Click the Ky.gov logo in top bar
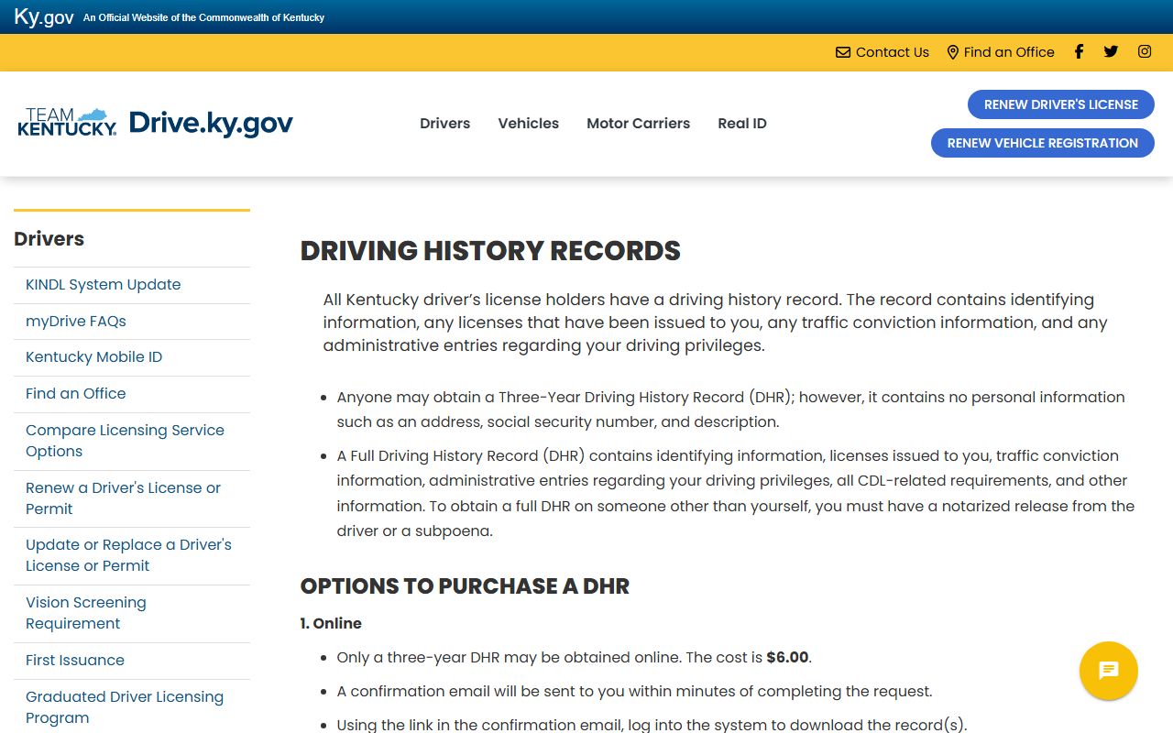Image resolution: width=1173 pixels, height=733 pixels. pyautogui.click(x=44, y=16)
